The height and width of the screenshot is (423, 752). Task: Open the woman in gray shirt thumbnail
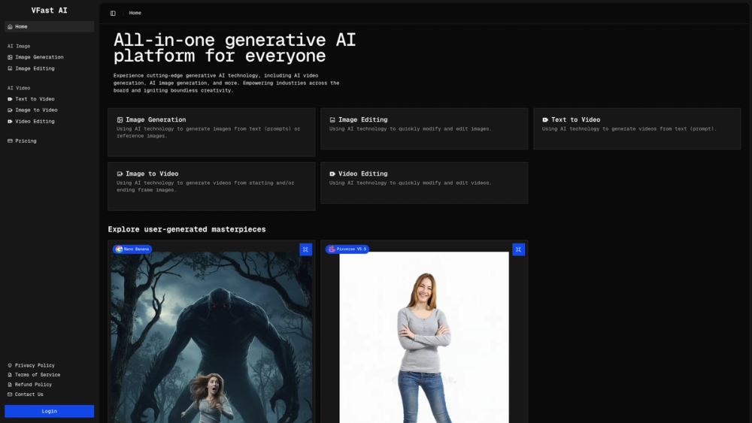click(424, 337)
